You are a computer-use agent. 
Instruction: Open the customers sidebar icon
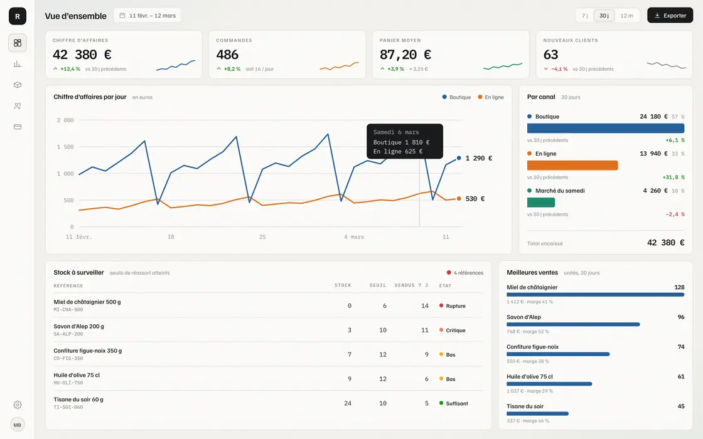pyautogui.click(x=18, y=106)
